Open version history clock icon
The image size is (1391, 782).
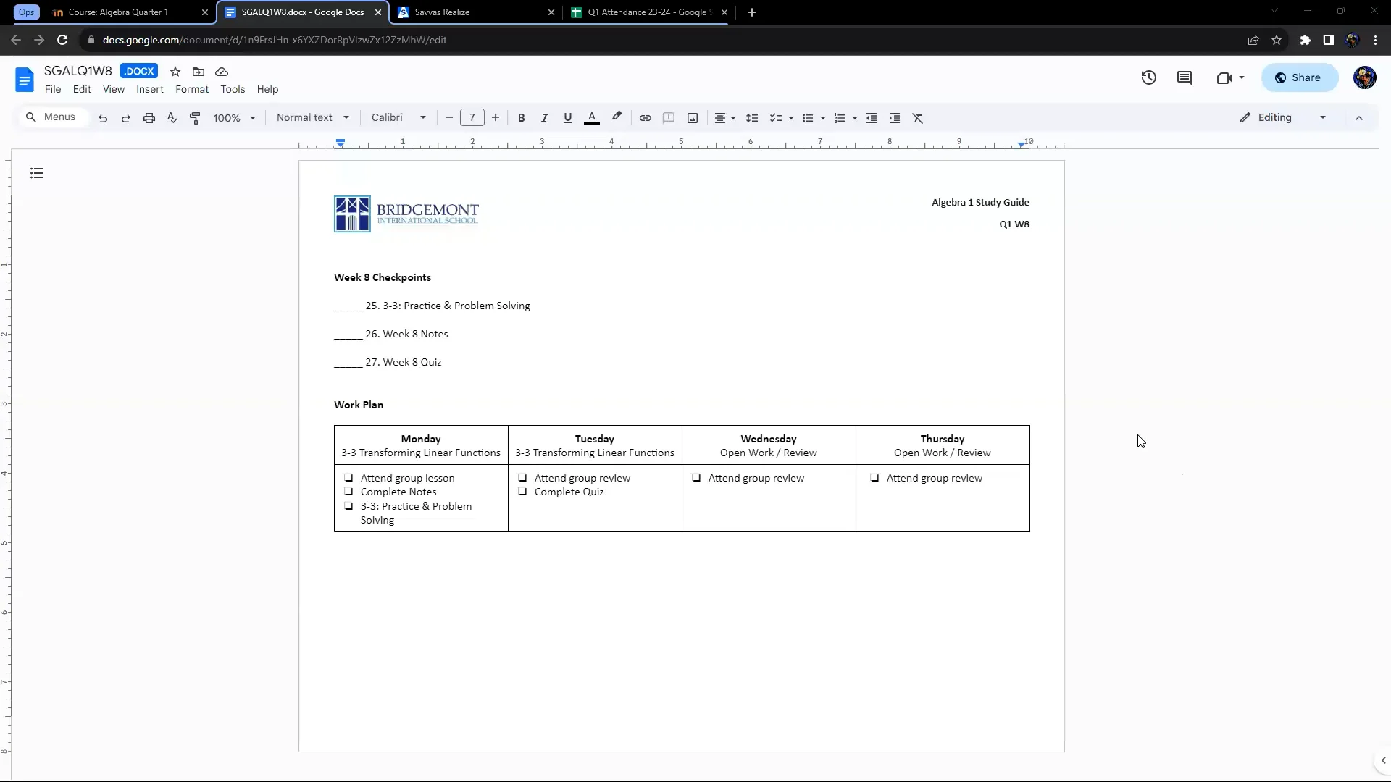[x=1148, y=77]
